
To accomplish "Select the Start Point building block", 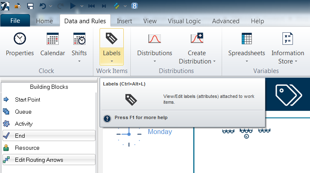I will [49, 100].
